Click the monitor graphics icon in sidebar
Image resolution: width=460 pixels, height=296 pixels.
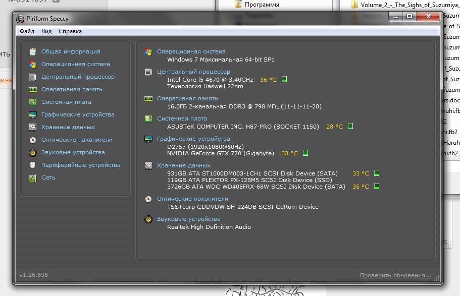tap(32, 114)
